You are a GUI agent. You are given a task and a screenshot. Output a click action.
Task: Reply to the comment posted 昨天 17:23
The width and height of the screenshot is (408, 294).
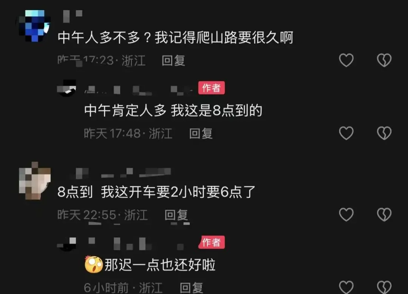point(173,60)
